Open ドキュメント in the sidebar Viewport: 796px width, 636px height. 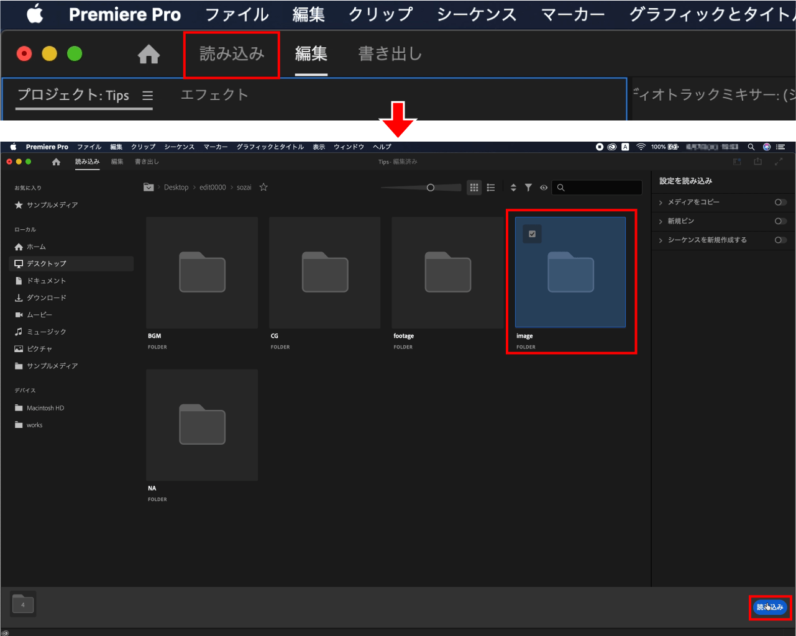[40, 281]
